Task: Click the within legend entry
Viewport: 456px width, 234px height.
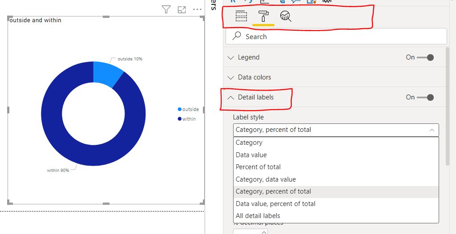Action: 187,119
